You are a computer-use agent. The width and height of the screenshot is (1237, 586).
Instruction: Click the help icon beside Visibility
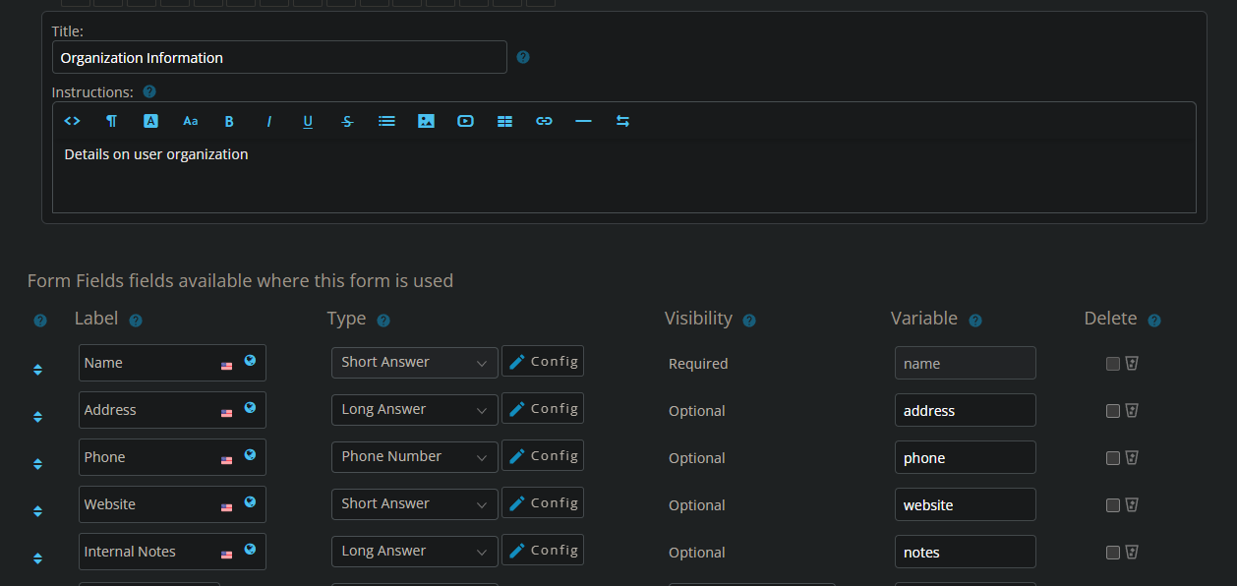pyautogui.click(x=749, y=321)
